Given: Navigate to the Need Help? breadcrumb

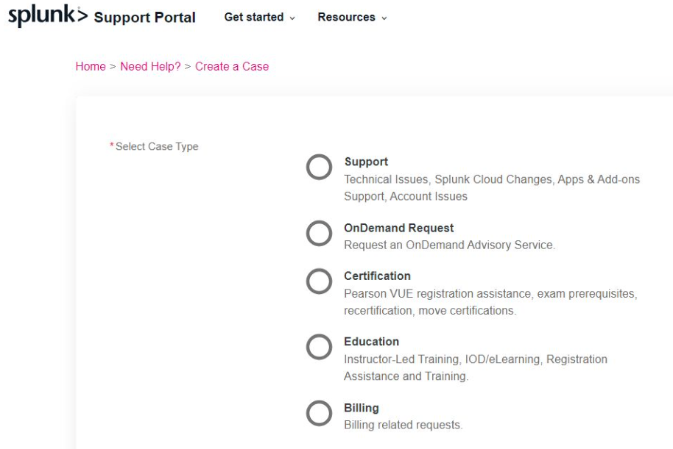Looking at the screenshot, I should 150,66.
